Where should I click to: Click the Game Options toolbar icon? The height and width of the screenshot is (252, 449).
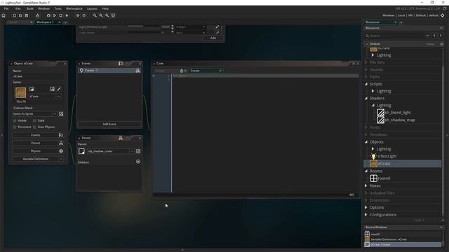78,15
